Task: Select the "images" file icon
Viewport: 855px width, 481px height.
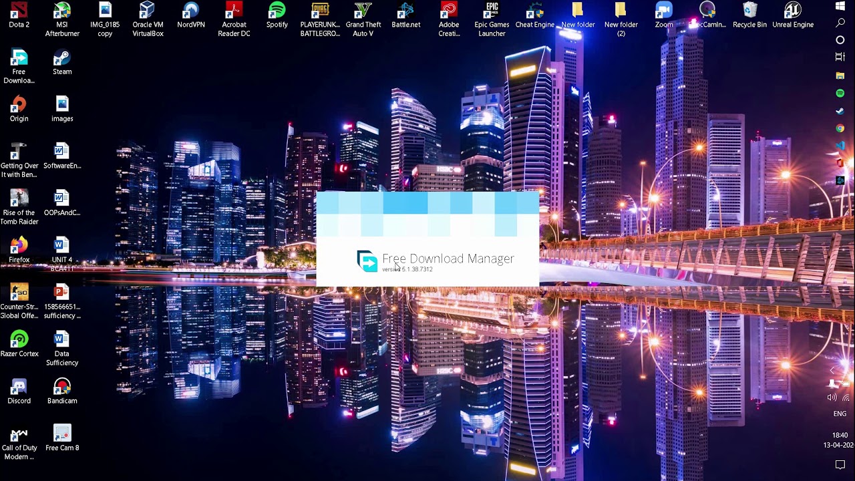Action: click(62, 110)
